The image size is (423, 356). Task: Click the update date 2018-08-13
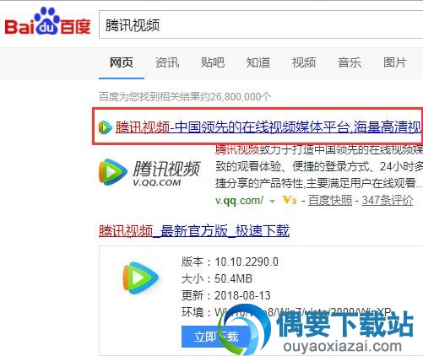coord(242,295)
